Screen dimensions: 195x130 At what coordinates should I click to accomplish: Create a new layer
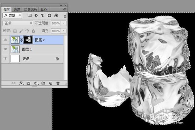click(51, 83)
